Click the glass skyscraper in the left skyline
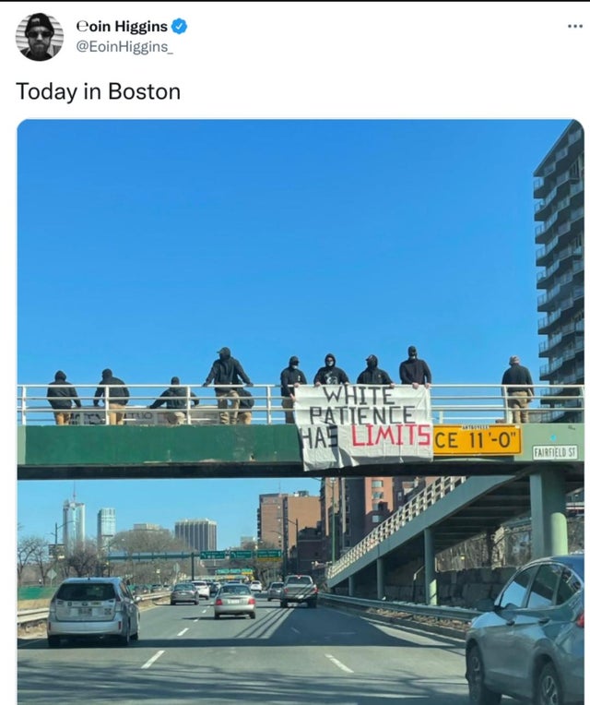Viewport: 590px width, 705px height. [74, 524]
